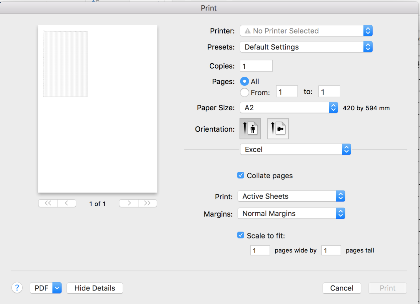Click the pages wide input field

pos(260,250)
